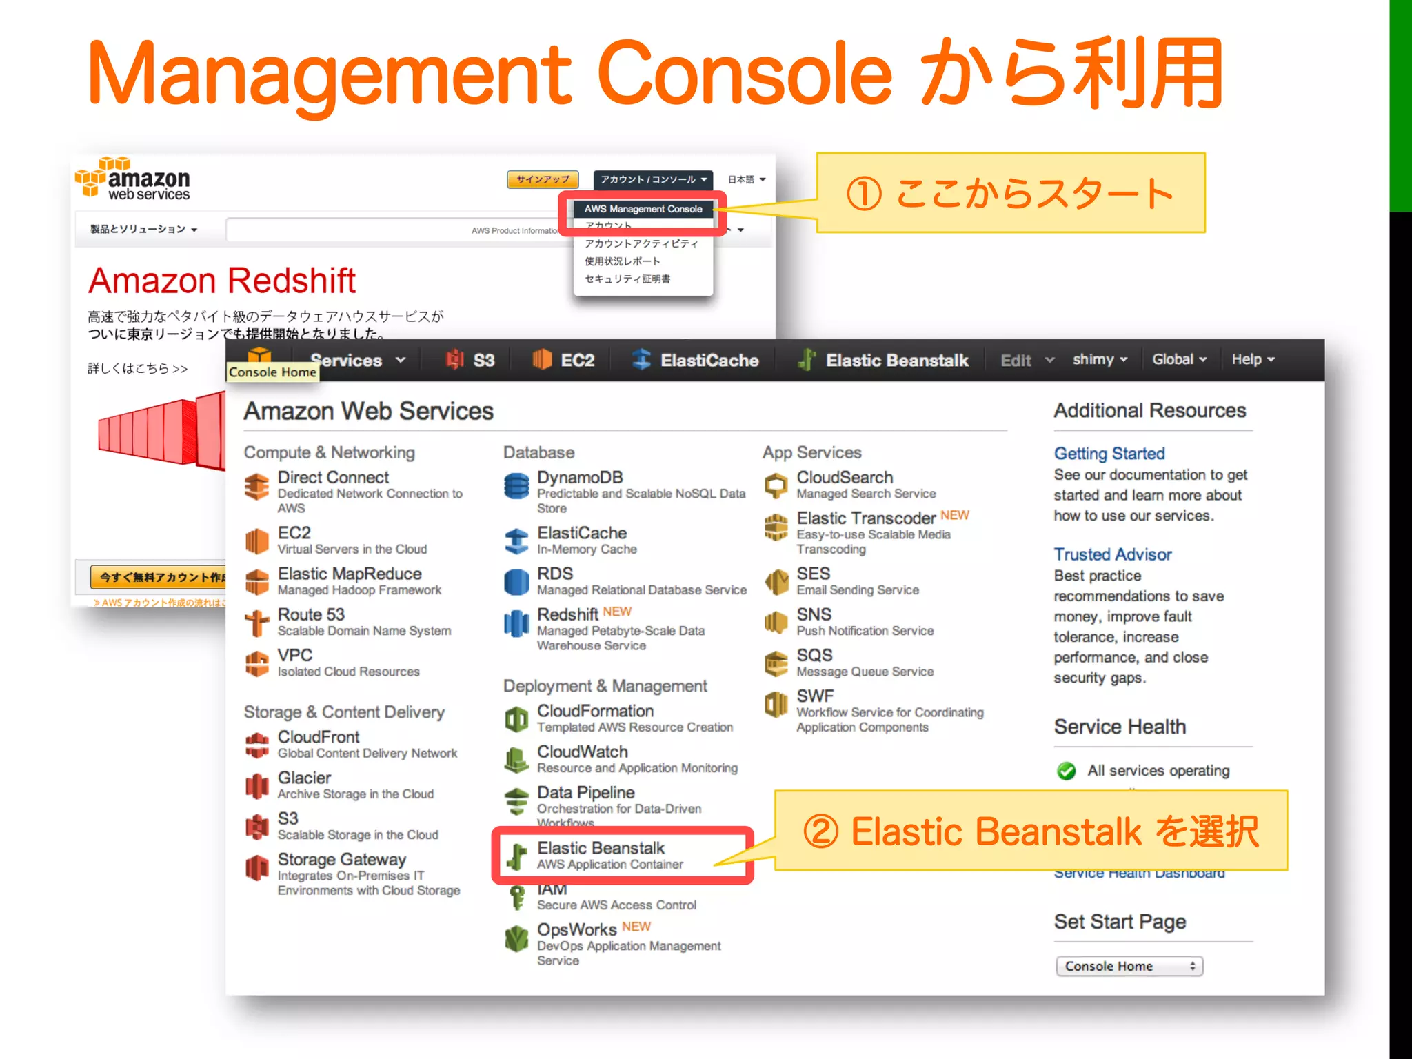Viewport: 1412px width, 1059px height.
Task: Choose 使用状況レポート from the account menu
Action: [623, 261]
